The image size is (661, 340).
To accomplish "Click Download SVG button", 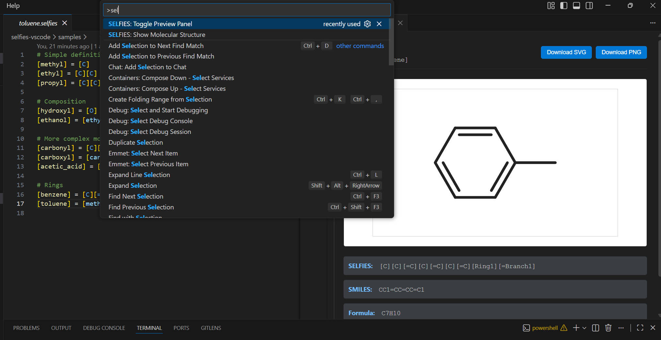I will (566, 52).
